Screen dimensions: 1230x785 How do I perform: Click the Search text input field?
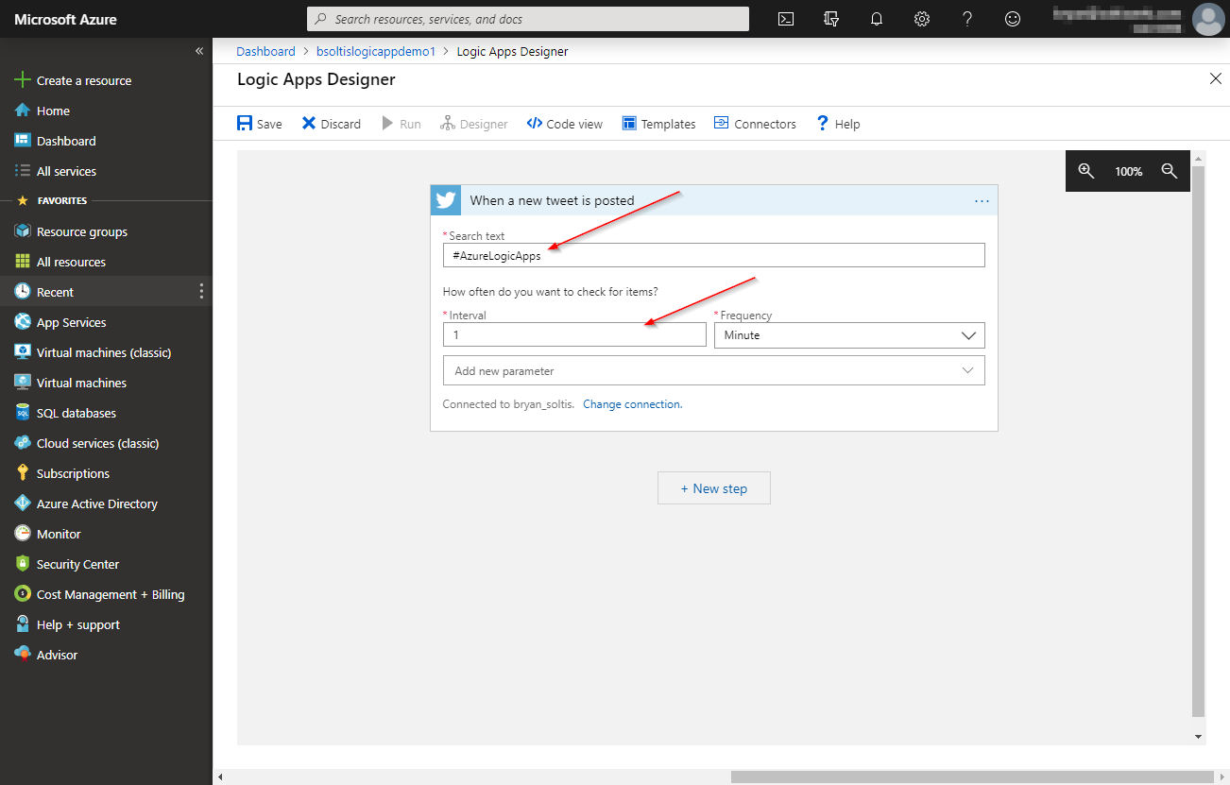pos(713,255)
